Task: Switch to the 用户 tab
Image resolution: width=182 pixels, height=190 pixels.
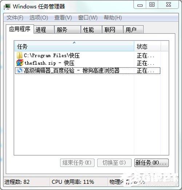Action: click(x=133, y=30)
